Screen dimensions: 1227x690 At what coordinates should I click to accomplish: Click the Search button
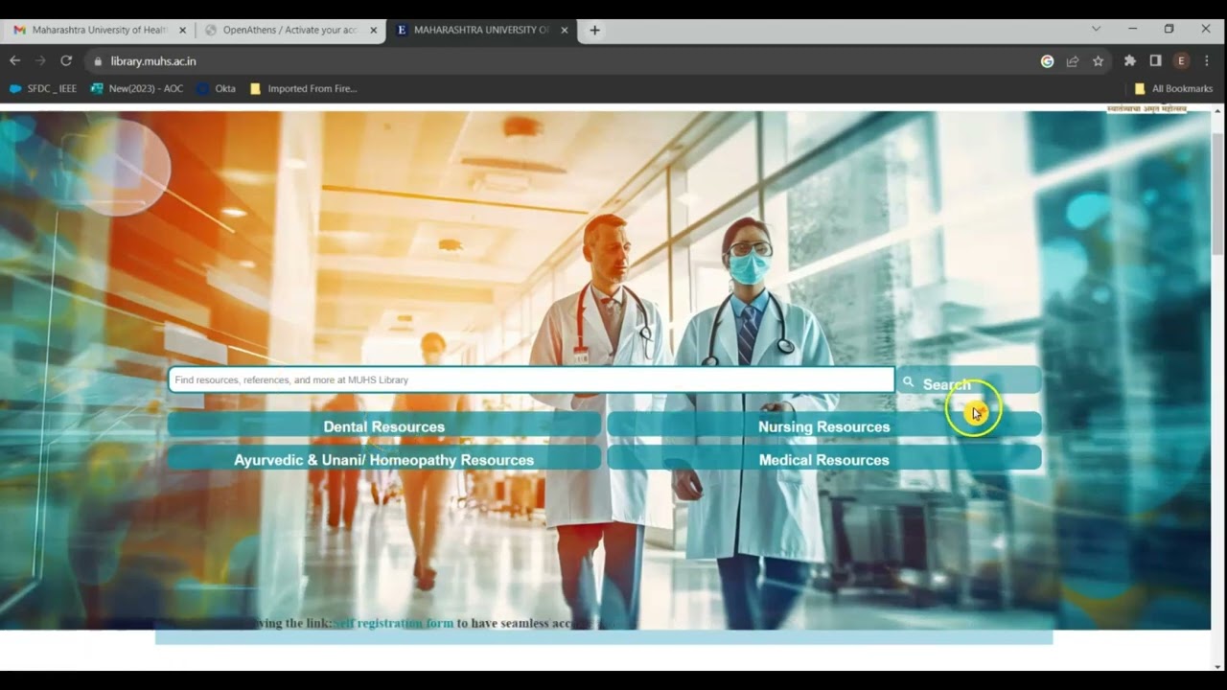[x=968, y=380]
